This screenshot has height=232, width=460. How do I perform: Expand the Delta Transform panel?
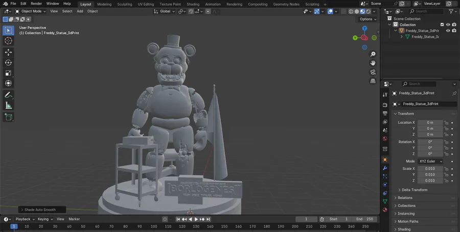click(x=414, y=190)
